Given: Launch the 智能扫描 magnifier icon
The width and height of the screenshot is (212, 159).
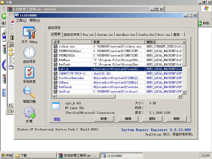Looking at the screenshot, I should click(29, 92).
